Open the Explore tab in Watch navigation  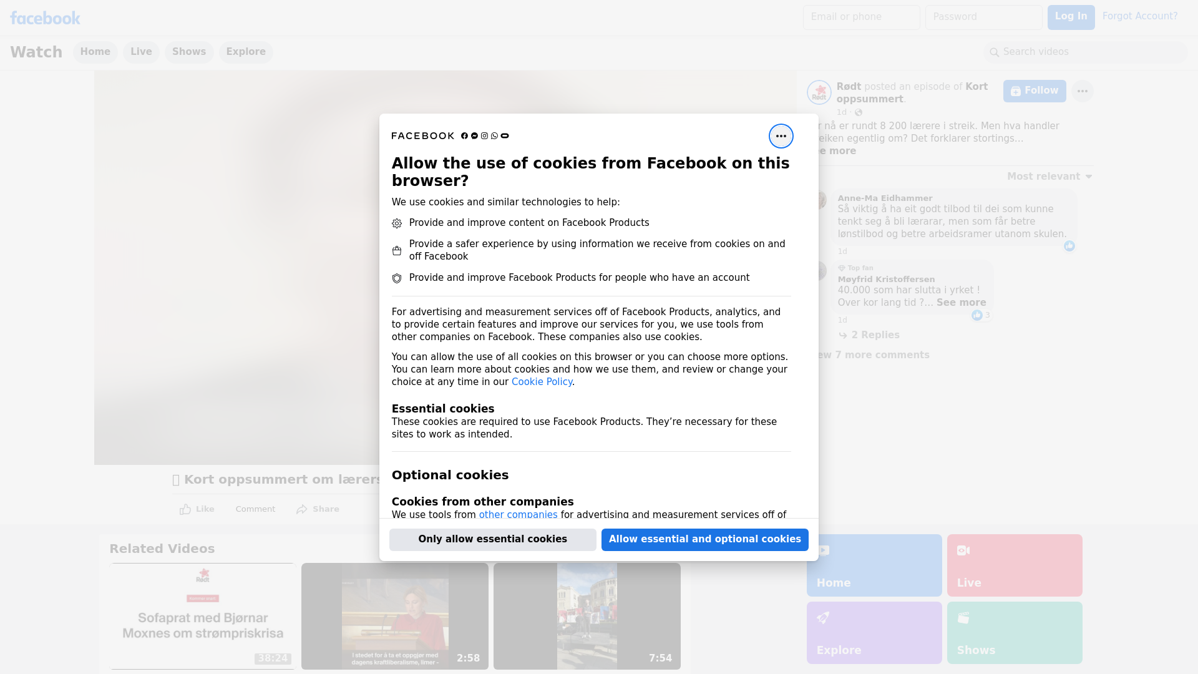coord(246,52)
